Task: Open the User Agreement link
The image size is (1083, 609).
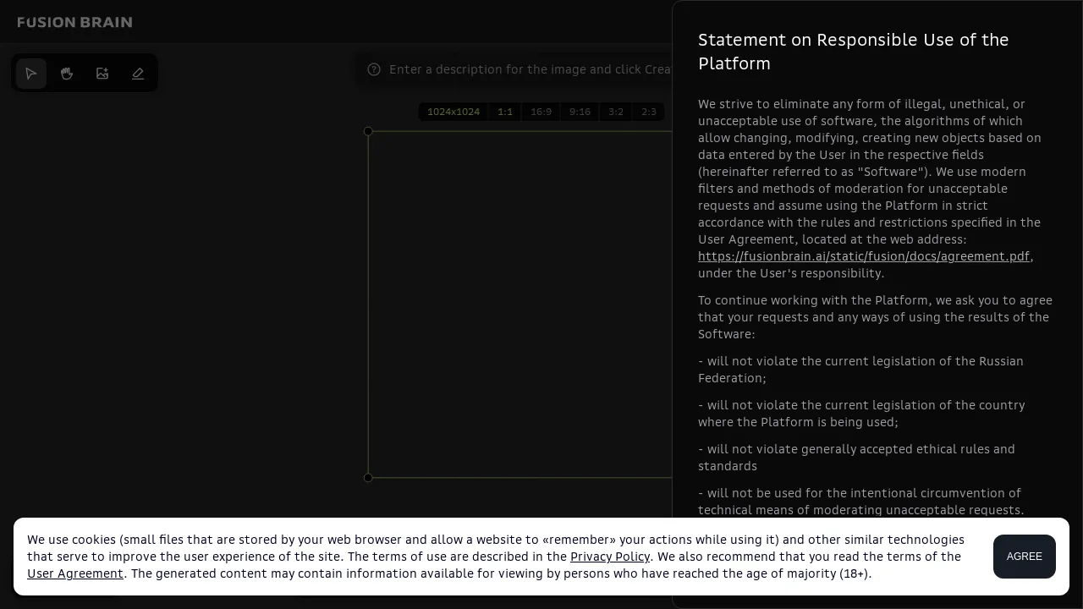Action: point(75,573)
